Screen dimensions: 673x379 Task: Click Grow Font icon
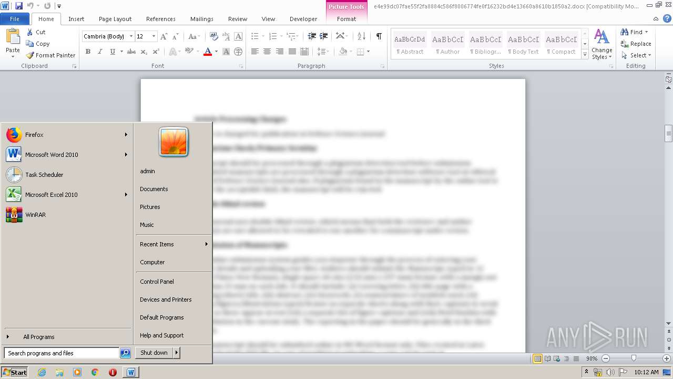(x=164, y=36)
